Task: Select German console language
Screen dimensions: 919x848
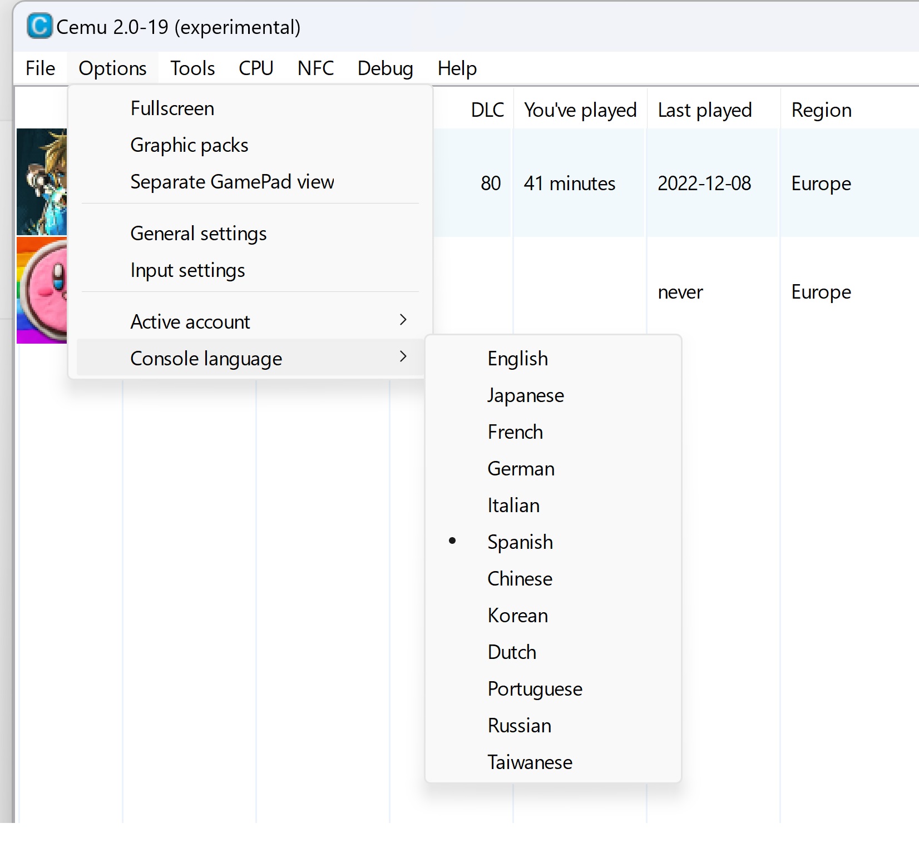Action: 553,469
